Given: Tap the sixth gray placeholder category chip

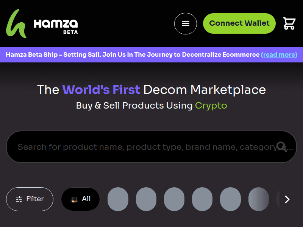Looking at the screenshot, I should 259,199.
